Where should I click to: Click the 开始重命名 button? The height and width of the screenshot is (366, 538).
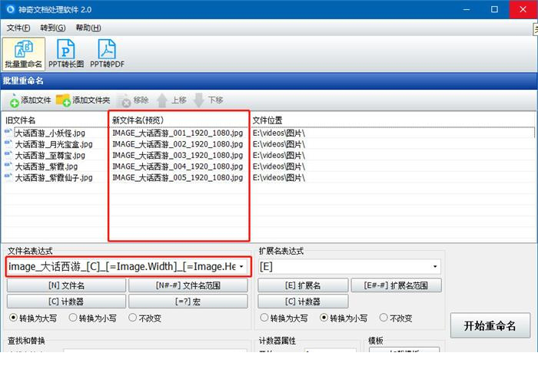(x=490, y=325)
